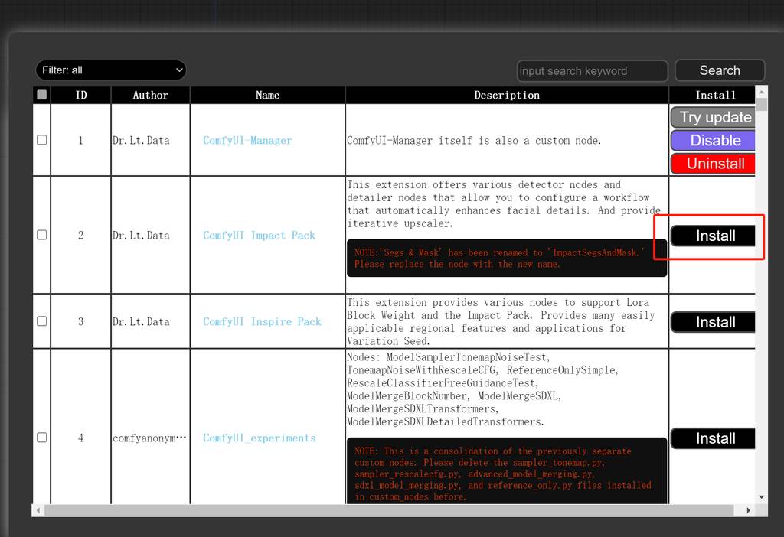The height and width of the screenshot is (537, 784).
Task: Open the 'Filter: all' dropdown
Action: 111,70
